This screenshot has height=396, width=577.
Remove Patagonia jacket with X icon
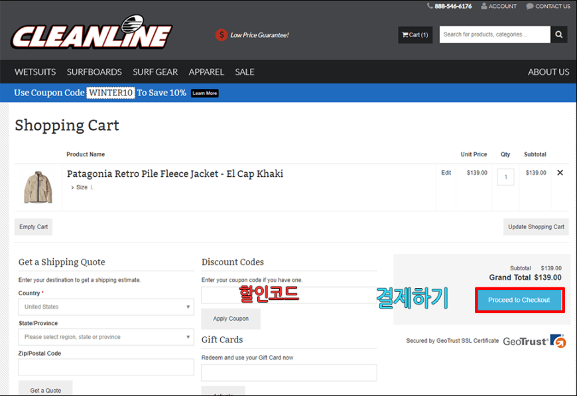click(x=560, y=173)
